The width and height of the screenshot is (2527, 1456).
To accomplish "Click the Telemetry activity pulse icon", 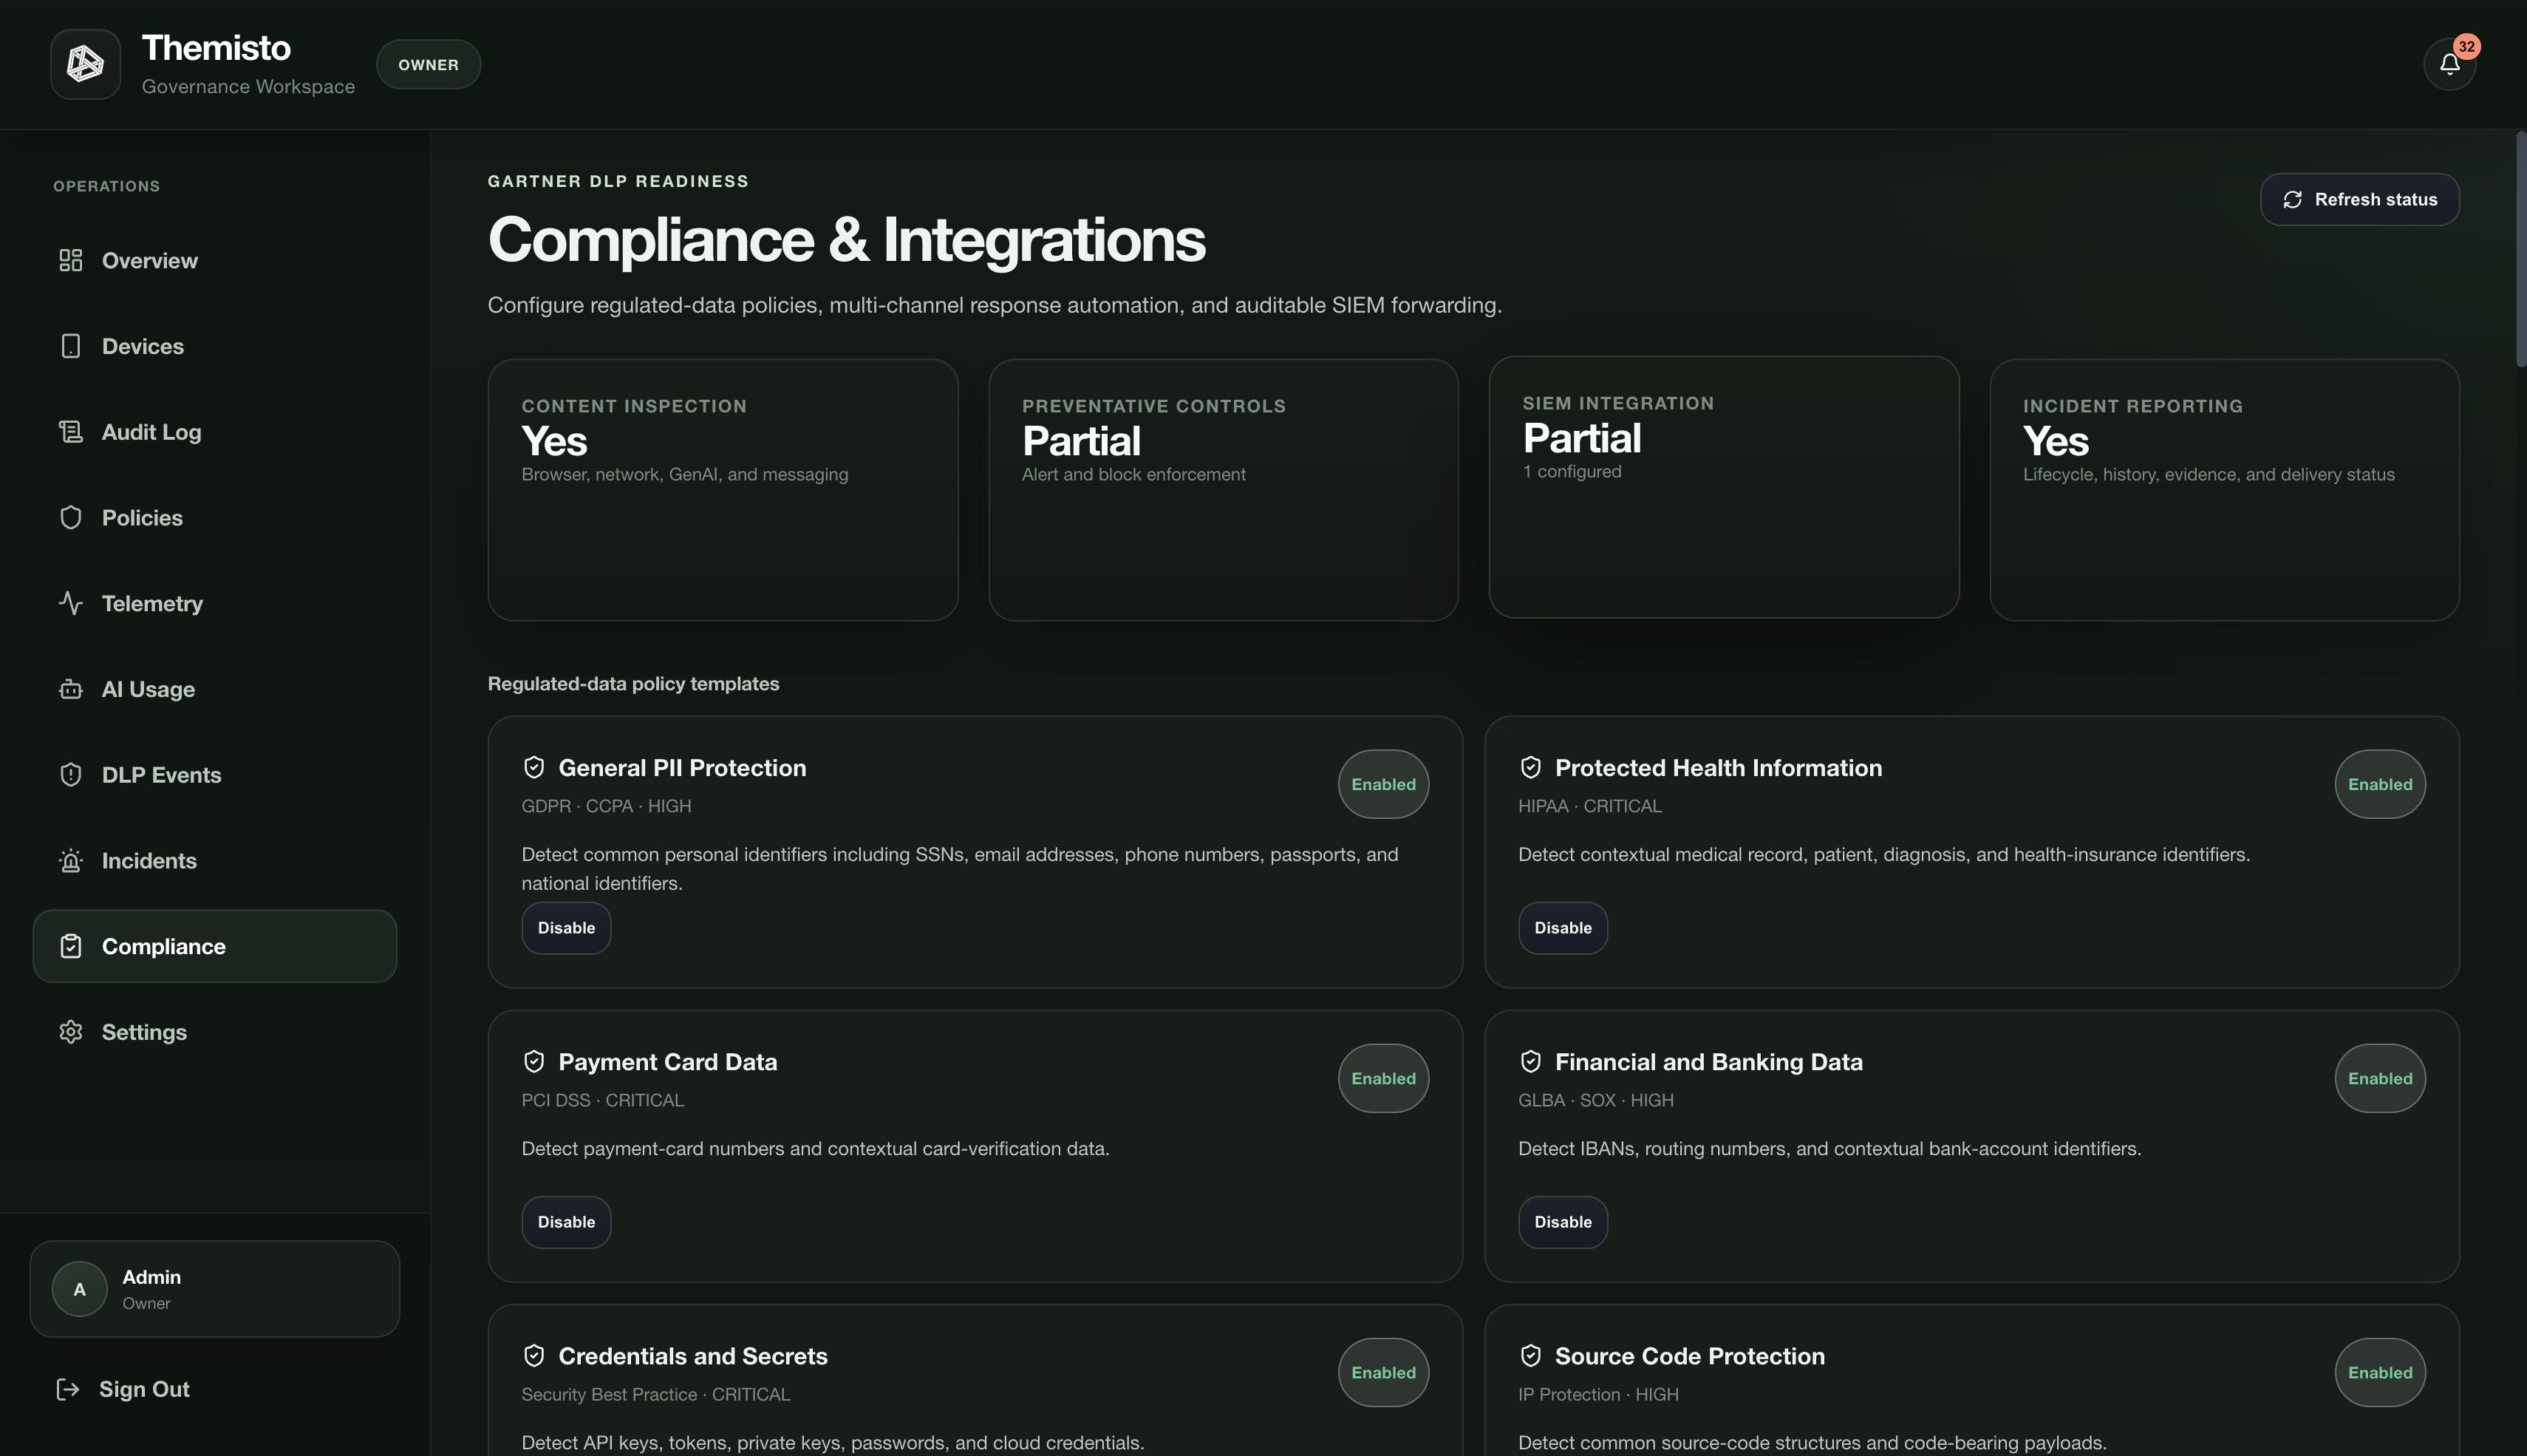I will pyautogui.click(x=70, y=603).
